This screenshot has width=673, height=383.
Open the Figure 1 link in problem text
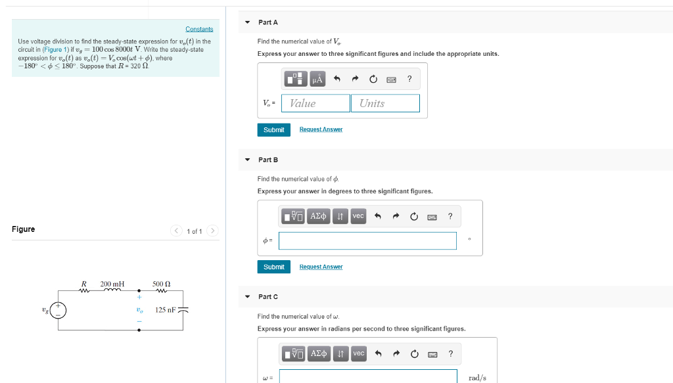(x=55, y=50)
